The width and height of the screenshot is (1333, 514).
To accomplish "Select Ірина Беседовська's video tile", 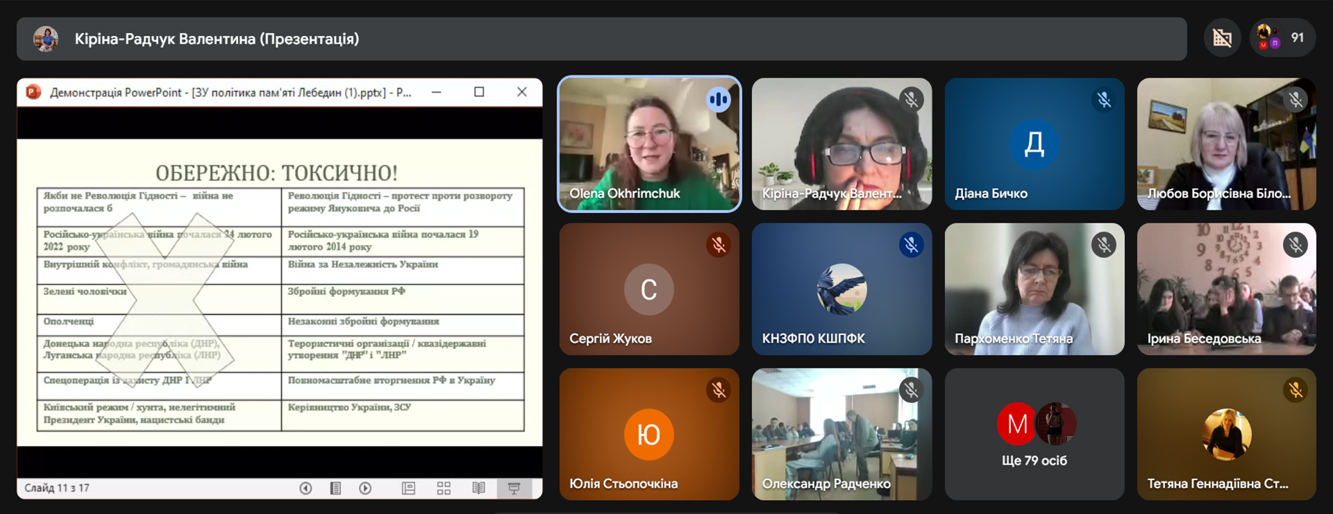I will (1227, 289).
